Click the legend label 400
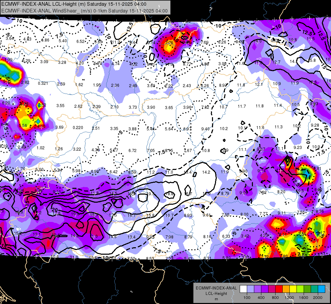The height and width of the screenshot is (304, 331). pos(261,298)
